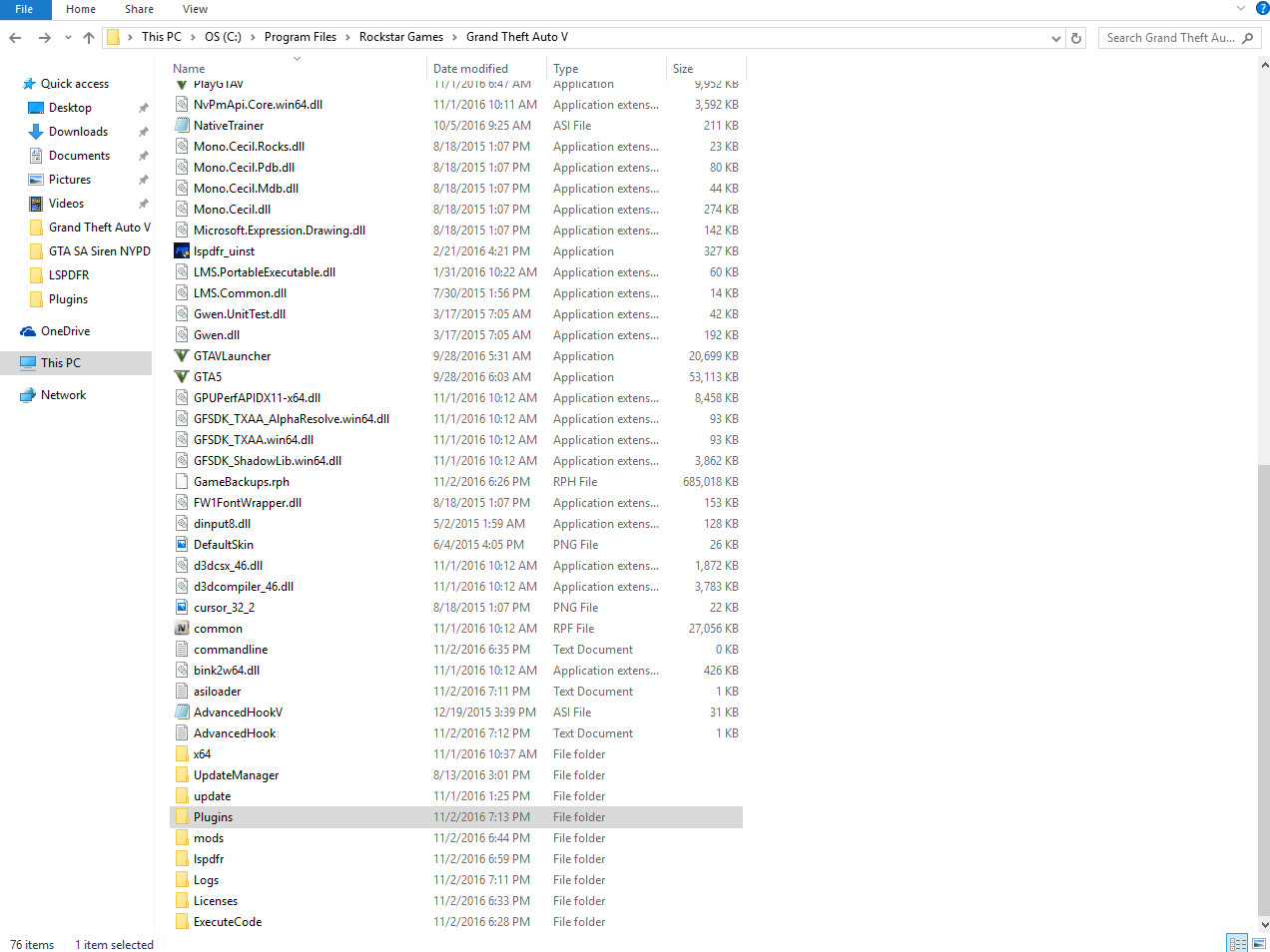Screen dimensions: 1270x952
Task: Open GTA SA Siren NYPD sidebar folder
Action: pos(99,251)
